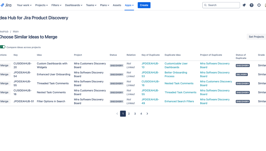Click the search magnifier icon

[205, 5]
